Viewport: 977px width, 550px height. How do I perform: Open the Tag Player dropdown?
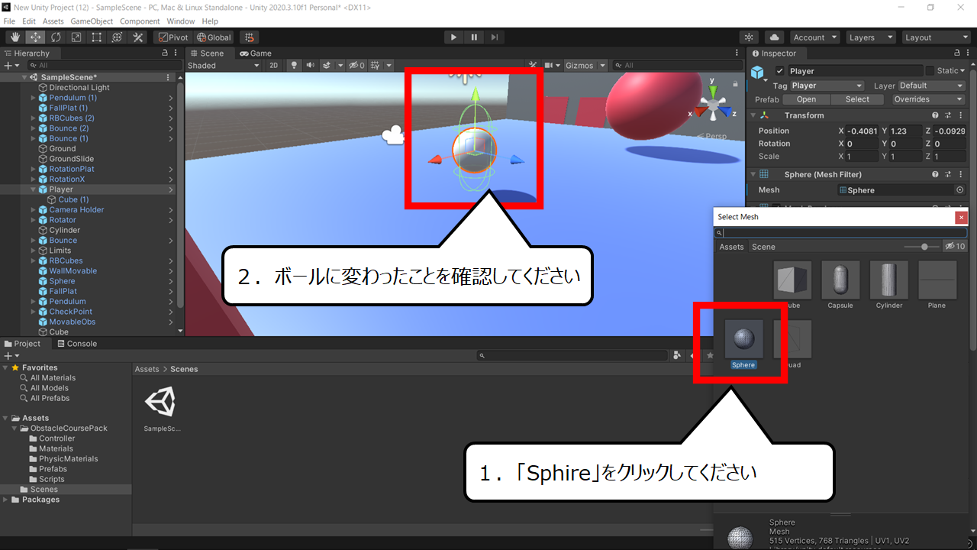827,86
